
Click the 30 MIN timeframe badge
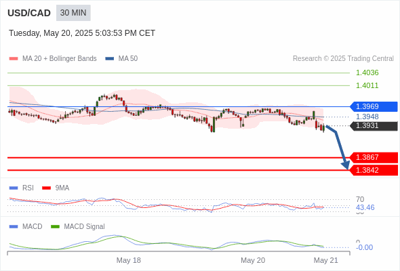[x=73, y=13]
